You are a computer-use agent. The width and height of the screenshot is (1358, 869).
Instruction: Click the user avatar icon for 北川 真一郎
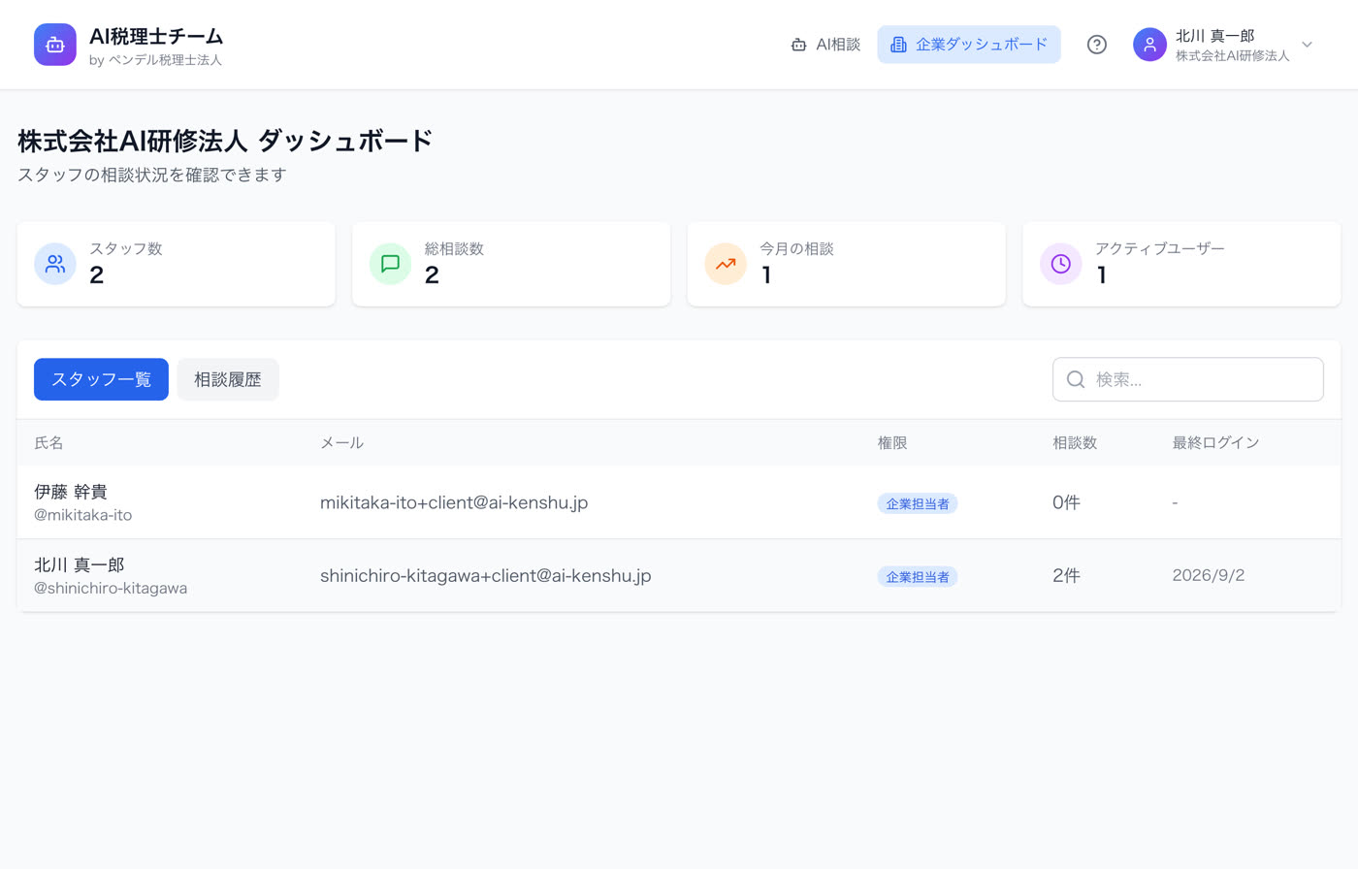[x=1149, y=45]
